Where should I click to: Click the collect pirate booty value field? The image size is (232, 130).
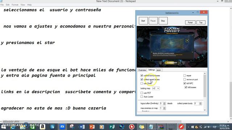tap(196, 104)
